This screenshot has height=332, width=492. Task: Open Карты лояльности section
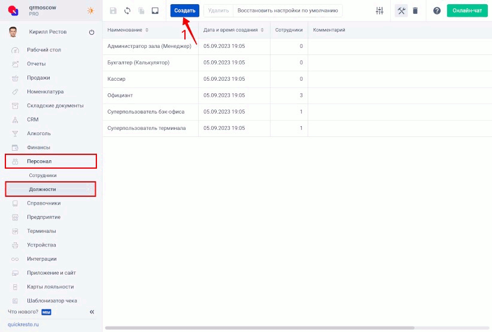click(x=50, y=287)
